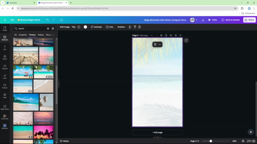Image resolution: width=257 pixels, height=144 pixels.
Task: Select the pink palm sunset photo
Action: 44,132
